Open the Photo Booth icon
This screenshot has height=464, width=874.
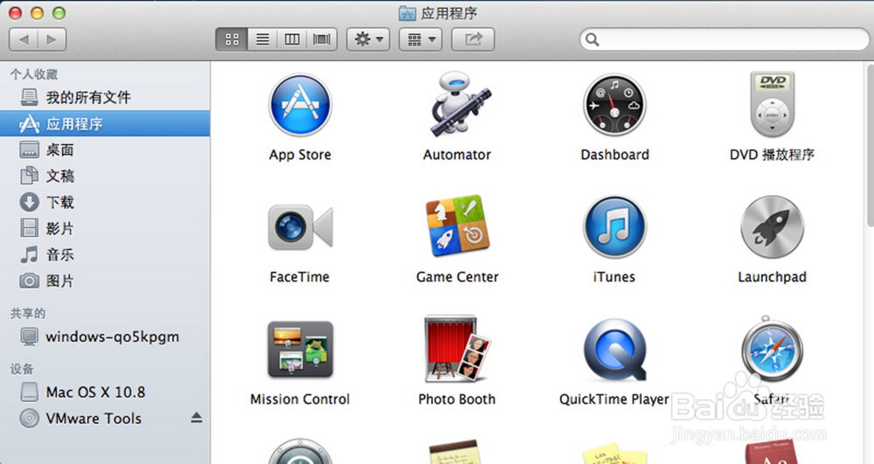457,348
